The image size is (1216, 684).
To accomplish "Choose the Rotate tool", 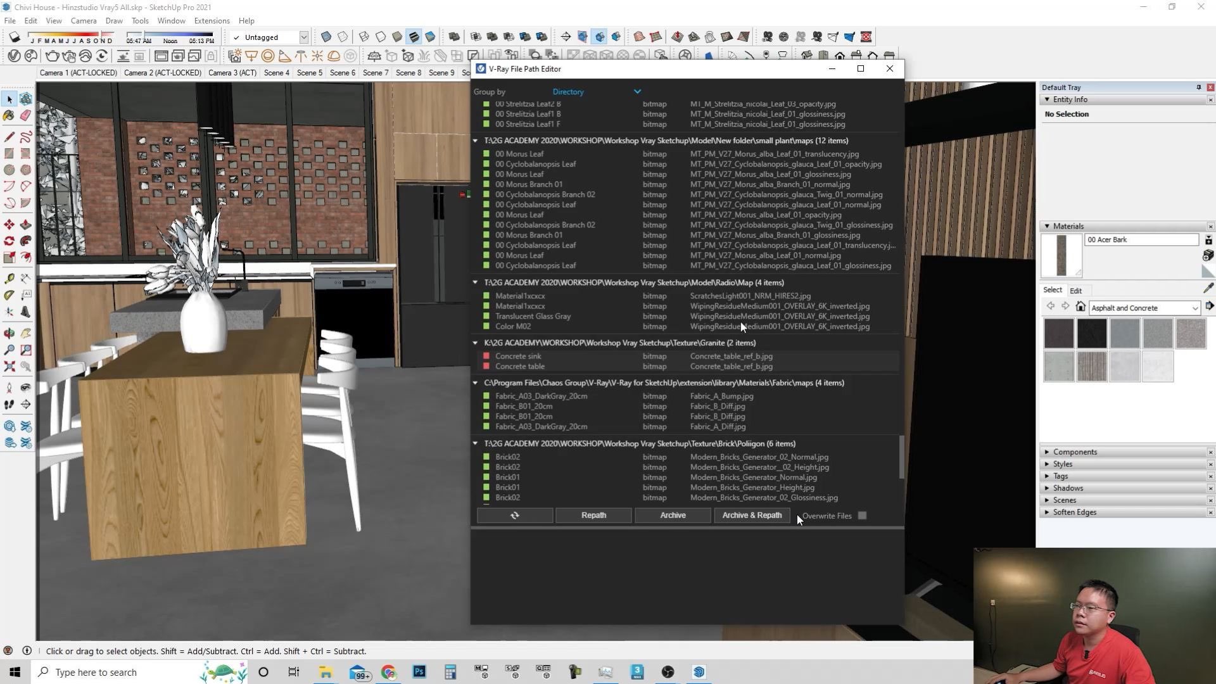I will tap(9, 241).
